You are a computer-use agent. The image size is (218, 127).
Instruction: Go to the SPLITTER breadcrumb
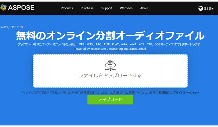[17, 27]
